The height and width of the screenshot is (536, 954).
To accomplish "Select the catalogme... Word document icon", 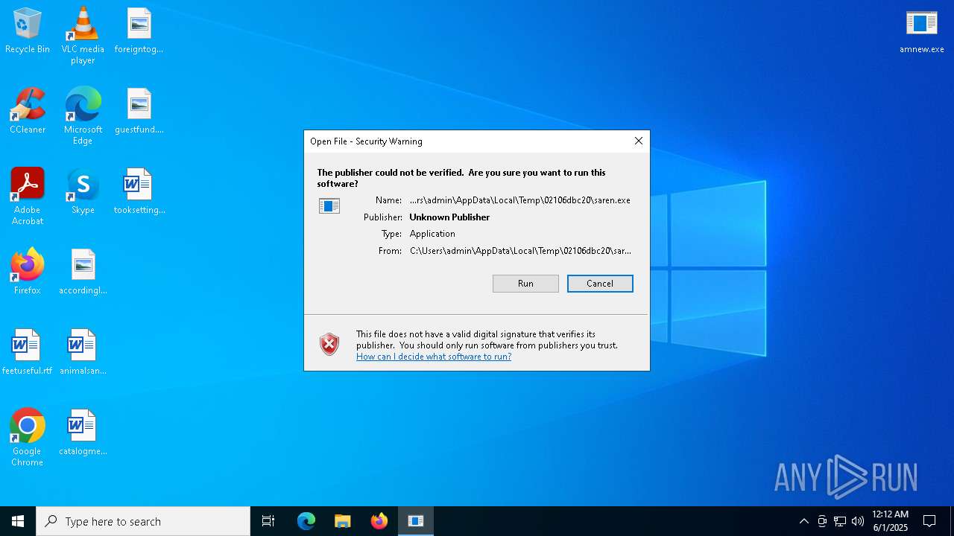I will click(83, 433).
